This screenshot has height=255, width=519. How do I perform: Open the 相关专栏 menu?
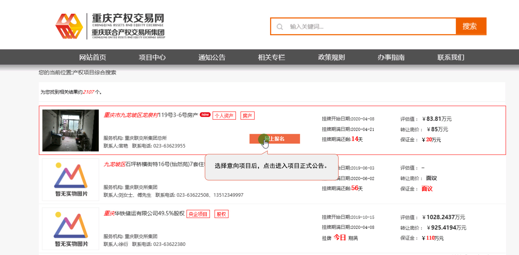click(x=272, y=57)
